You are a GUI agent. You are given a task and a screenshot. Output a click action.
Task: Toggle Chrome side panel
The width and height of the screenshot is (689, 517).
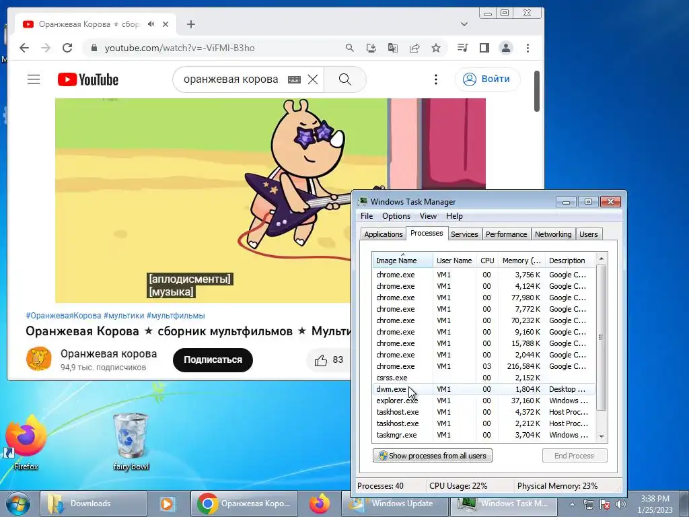coord(484,48)
